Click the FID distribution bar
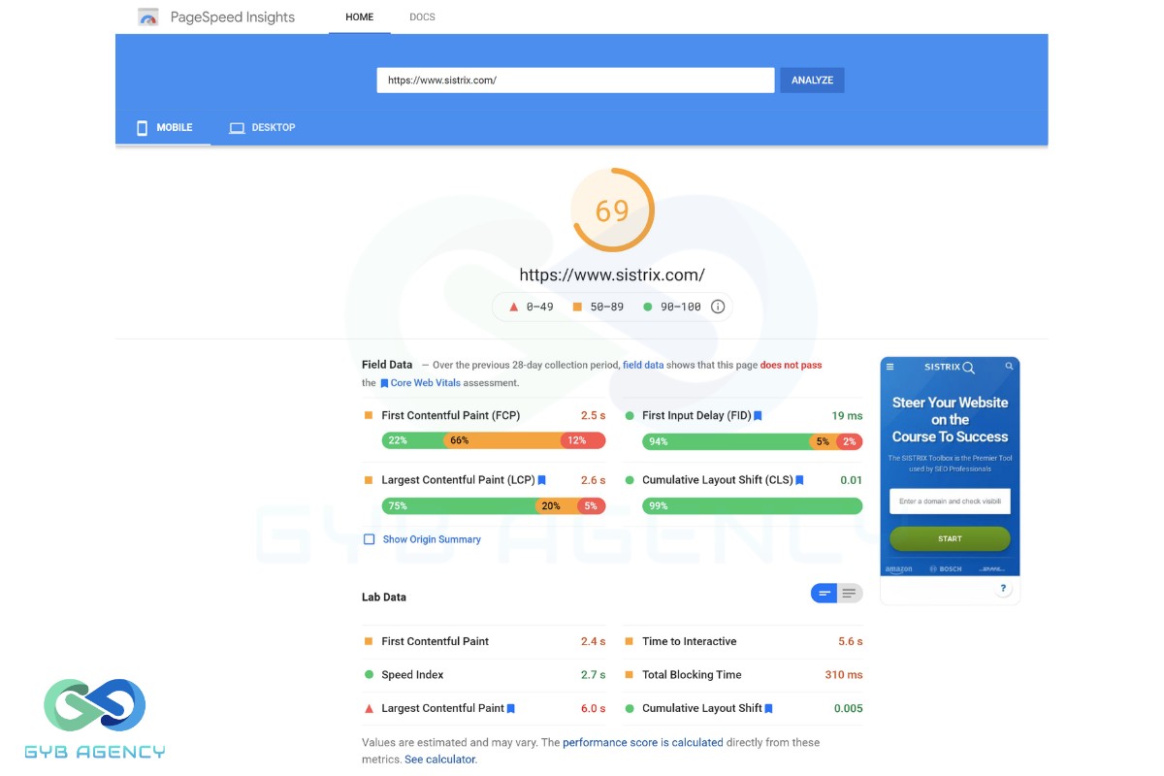Image resolution: width=1164 pixels, height=776 pixels. [753, 441]
